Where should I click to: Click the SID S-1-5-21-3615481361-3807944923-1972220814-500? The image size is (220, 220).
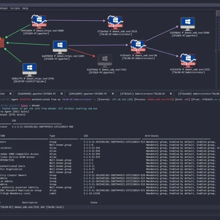coord(43,127)
